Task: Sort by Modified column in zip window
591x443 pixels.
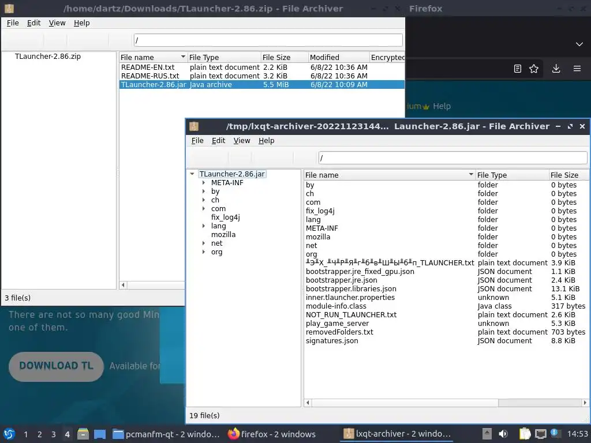Action: (338, 57)
